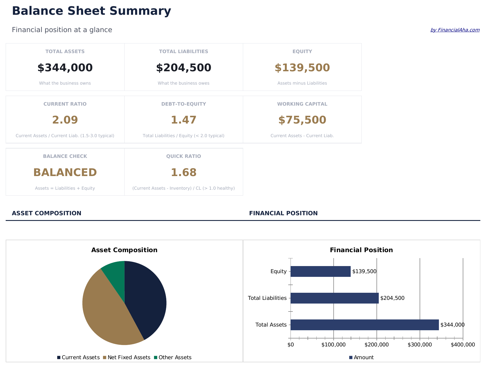The image size is (486, 368).
Task: Click the BALANCED status text
Action: 65,172
